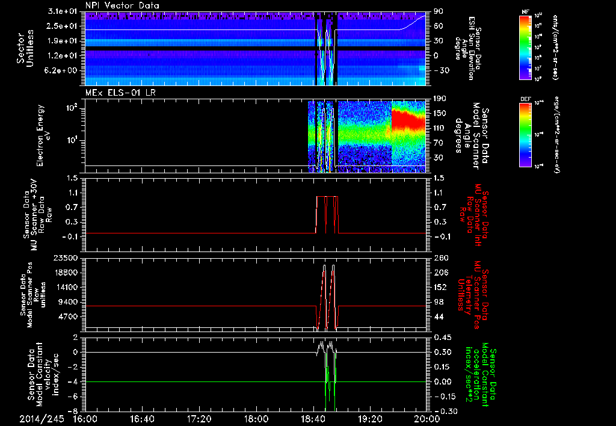Click the red high-flux region in ELS spectrogram
The width and height of the screenshot is (616, 426).
pyautogui.click(x=408, y=121)
